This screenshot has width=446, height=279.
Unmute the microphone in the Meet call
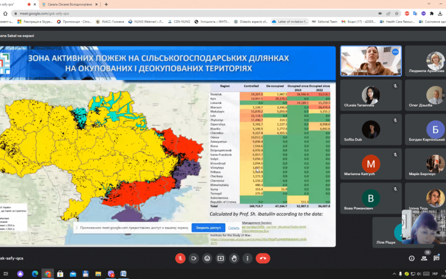(180, 258)
